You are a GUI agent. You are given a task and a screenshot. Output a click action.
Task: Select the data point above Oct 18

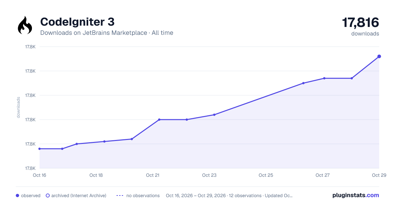coord(104,142)
